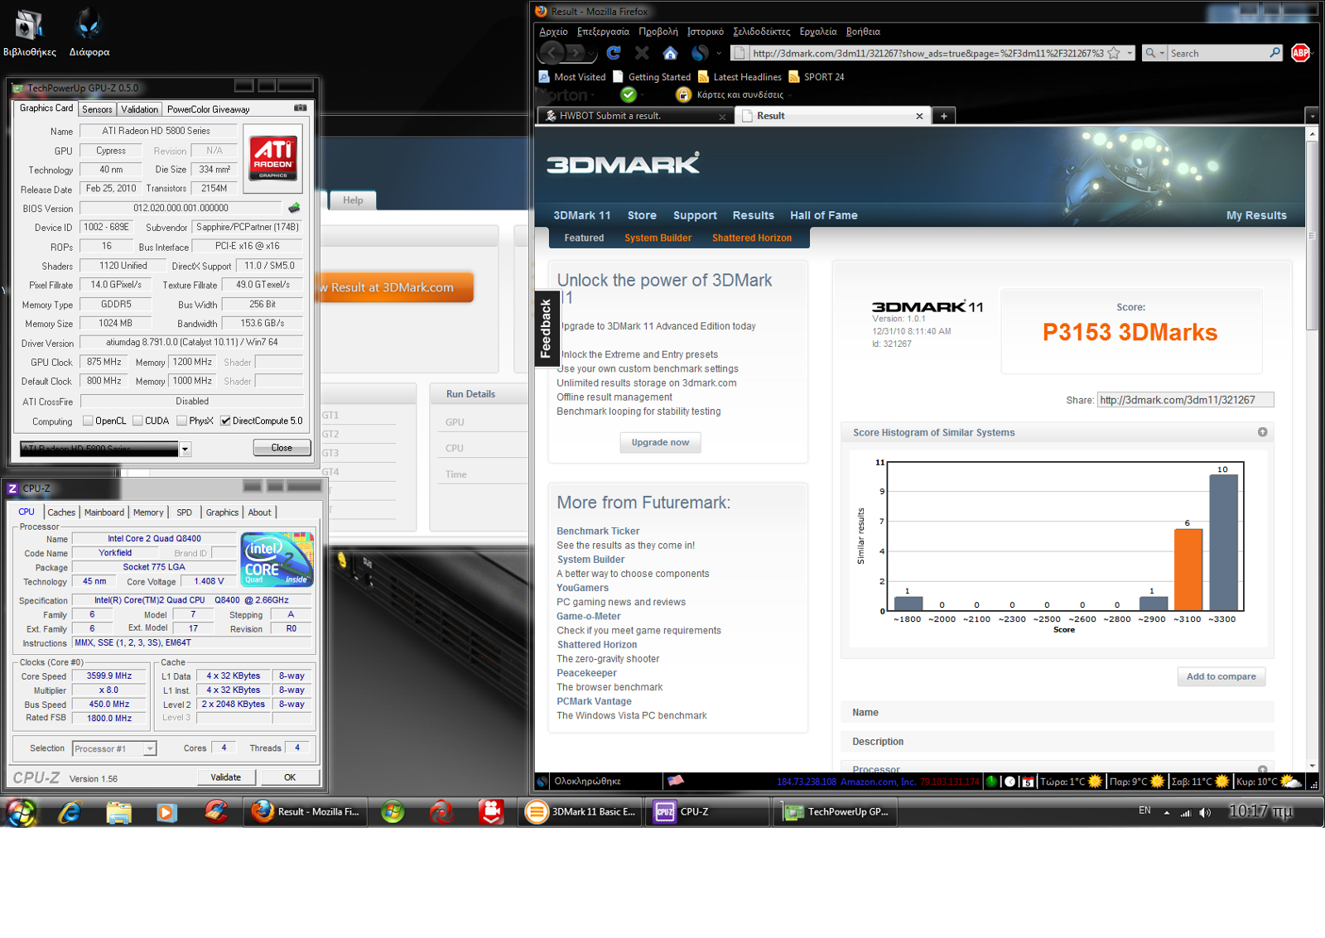The height and width of the screenshot is (938, 1325).
Task: Click the search magnifier in Firefox search box
Action: coord(1275,53)
